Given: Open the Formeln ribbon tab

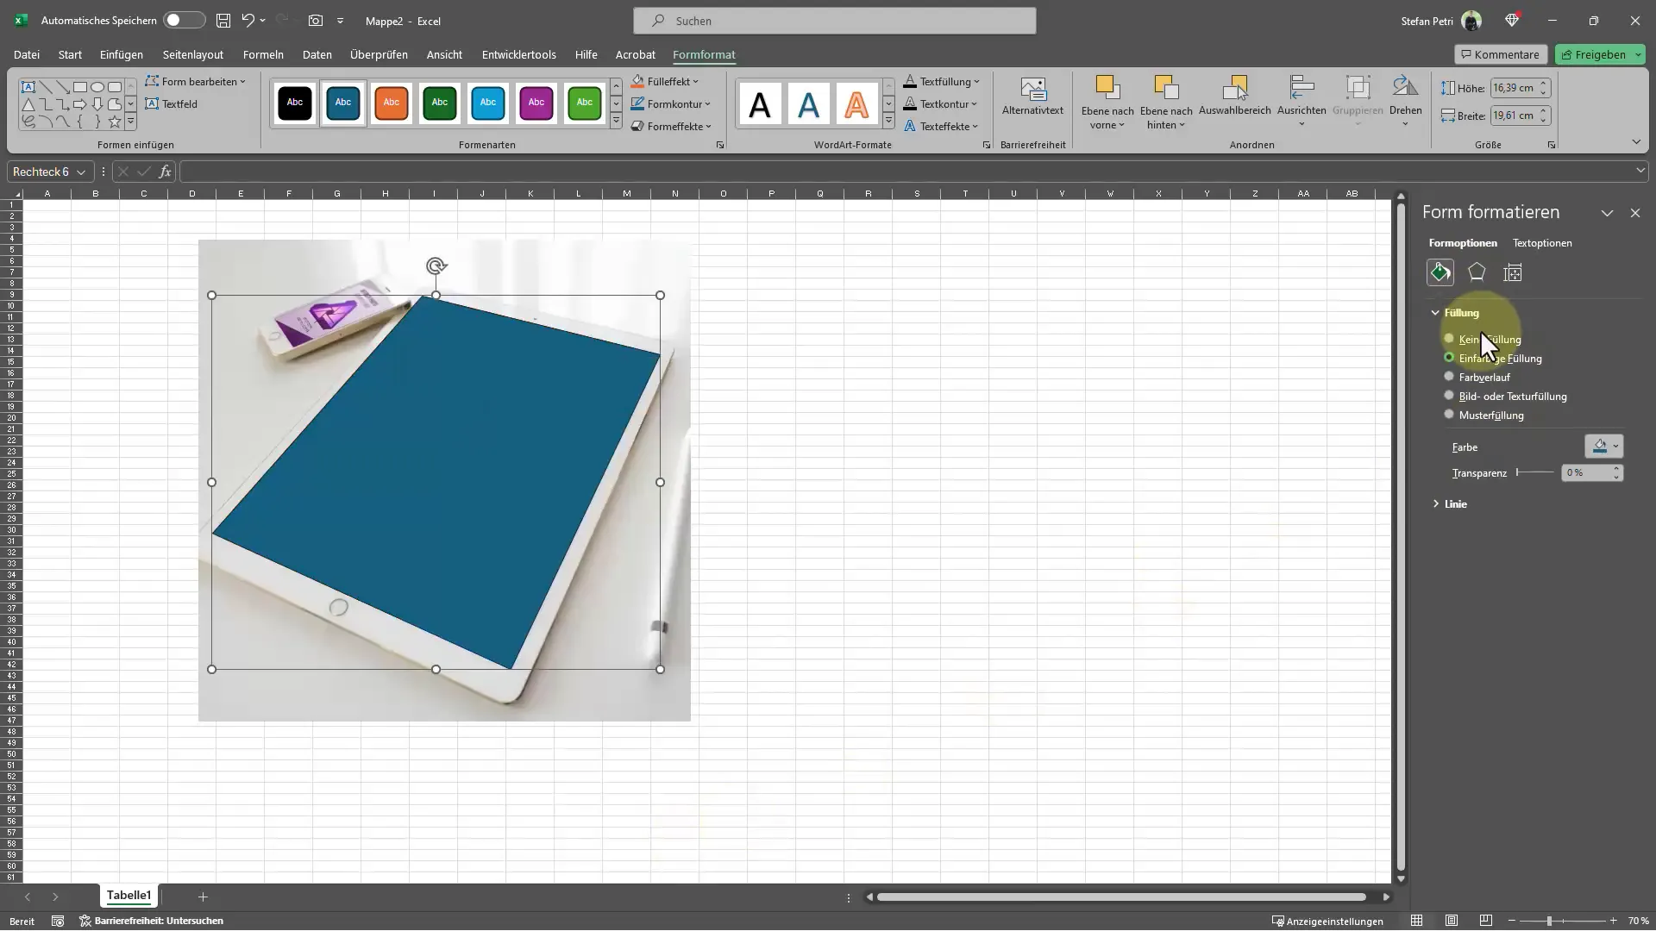Looking at the screenshot, I should click(x=263, y=54).
